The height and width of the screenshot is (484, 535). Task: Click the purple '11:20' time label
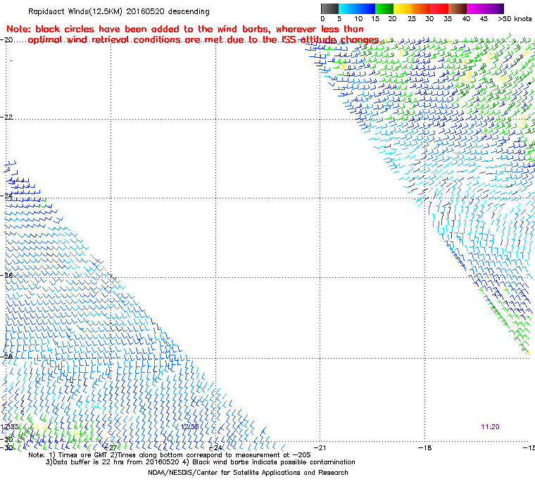coord(490,427)
